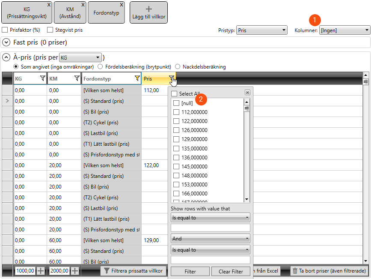371x279 pixels.
Task: Close the filter popup with X icon
Action: (247, 92)
